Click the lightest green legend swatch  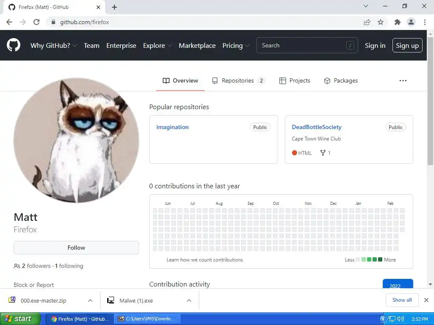click(364, 259)
